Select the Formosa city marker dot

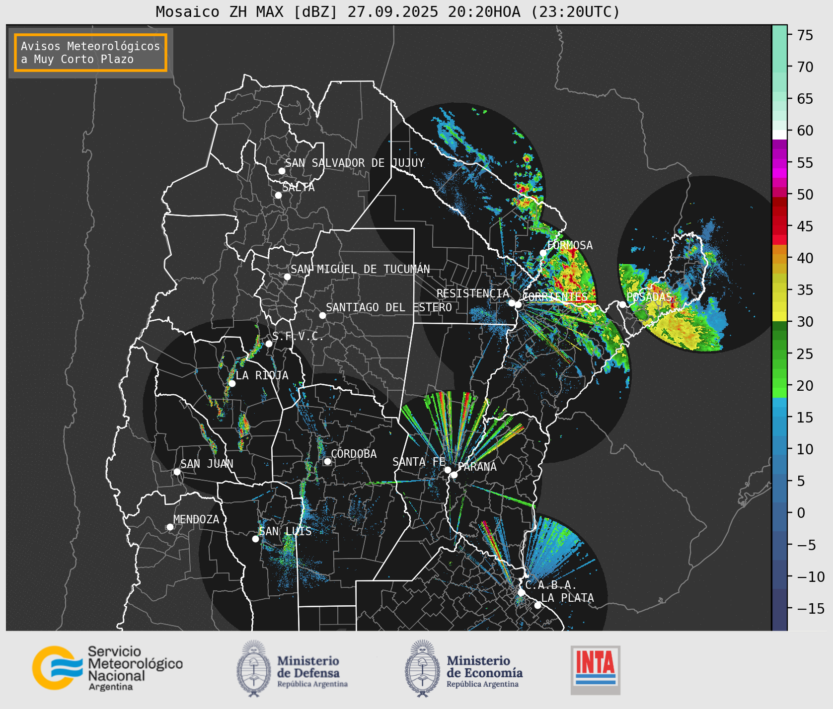click(543, 253)
